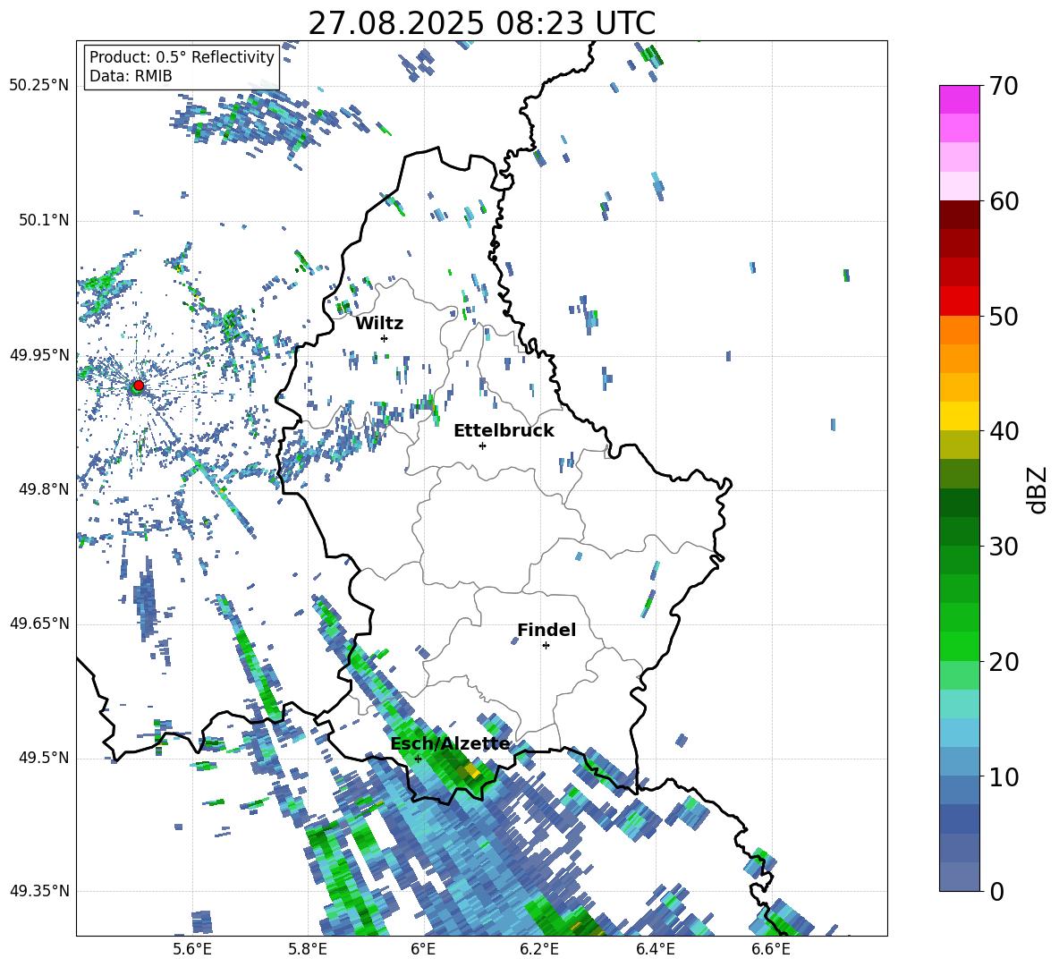Click the 60 value on the colorbar
The height and width of the screenshot is (967, 1059).
(1004, 201)
